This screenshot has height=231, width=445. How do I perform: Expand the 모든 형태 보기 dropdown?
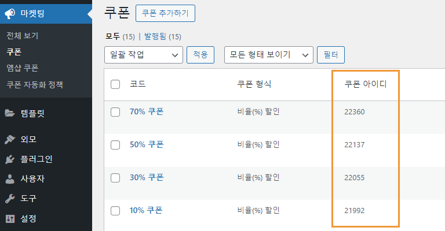click(x=269, y=55)
